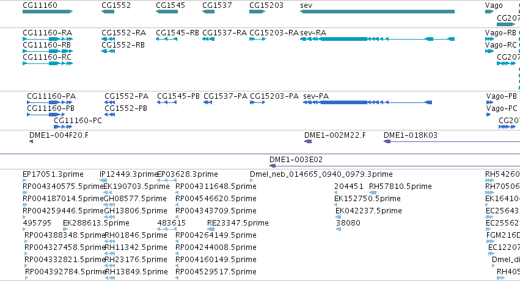
Task: Click EST label RP004546620.5prime
Action: click(x=216, y=199)
